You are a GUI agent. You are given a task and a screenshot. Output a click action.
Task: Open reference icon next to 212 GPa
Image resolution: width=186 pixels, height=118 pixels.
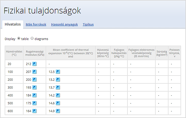pos(35,64)
